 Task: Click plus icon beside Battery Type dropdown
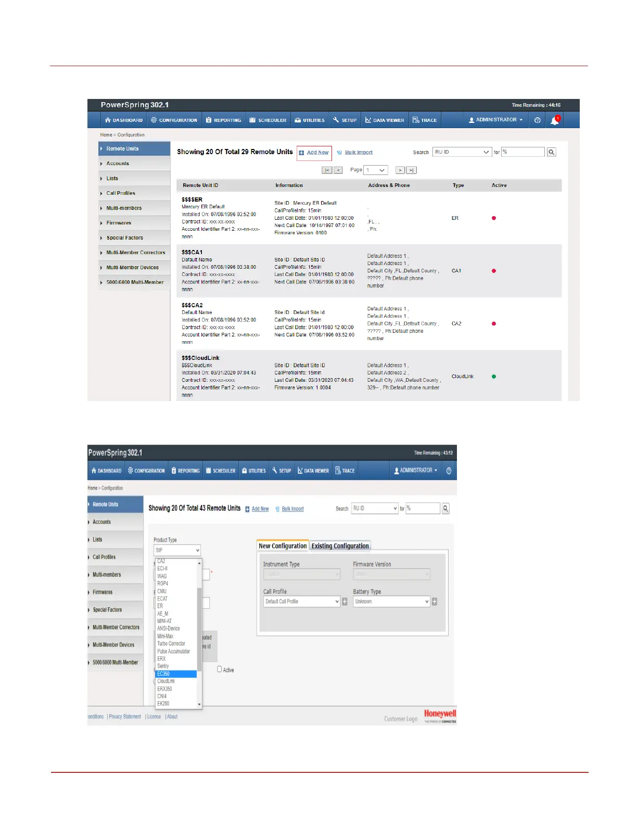point(435,602)
